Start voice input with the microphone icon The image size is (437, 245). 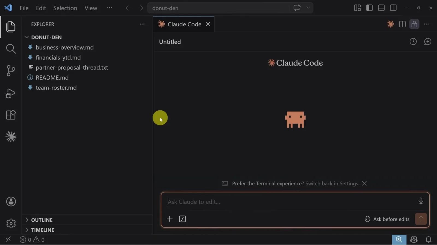[421, 201]
